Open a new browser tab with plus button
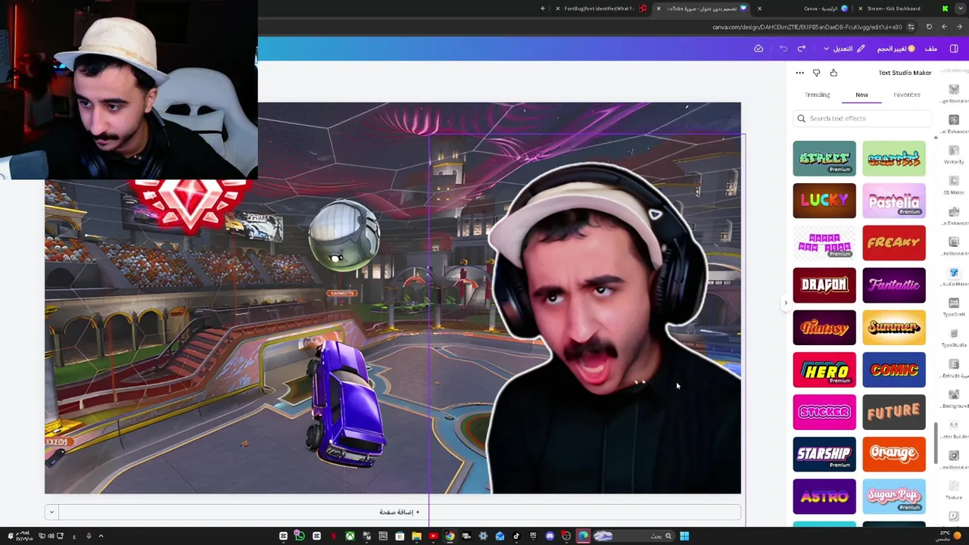Image resolution: width=969 pixels, height=545 pixels. click(x=542, y=8)
